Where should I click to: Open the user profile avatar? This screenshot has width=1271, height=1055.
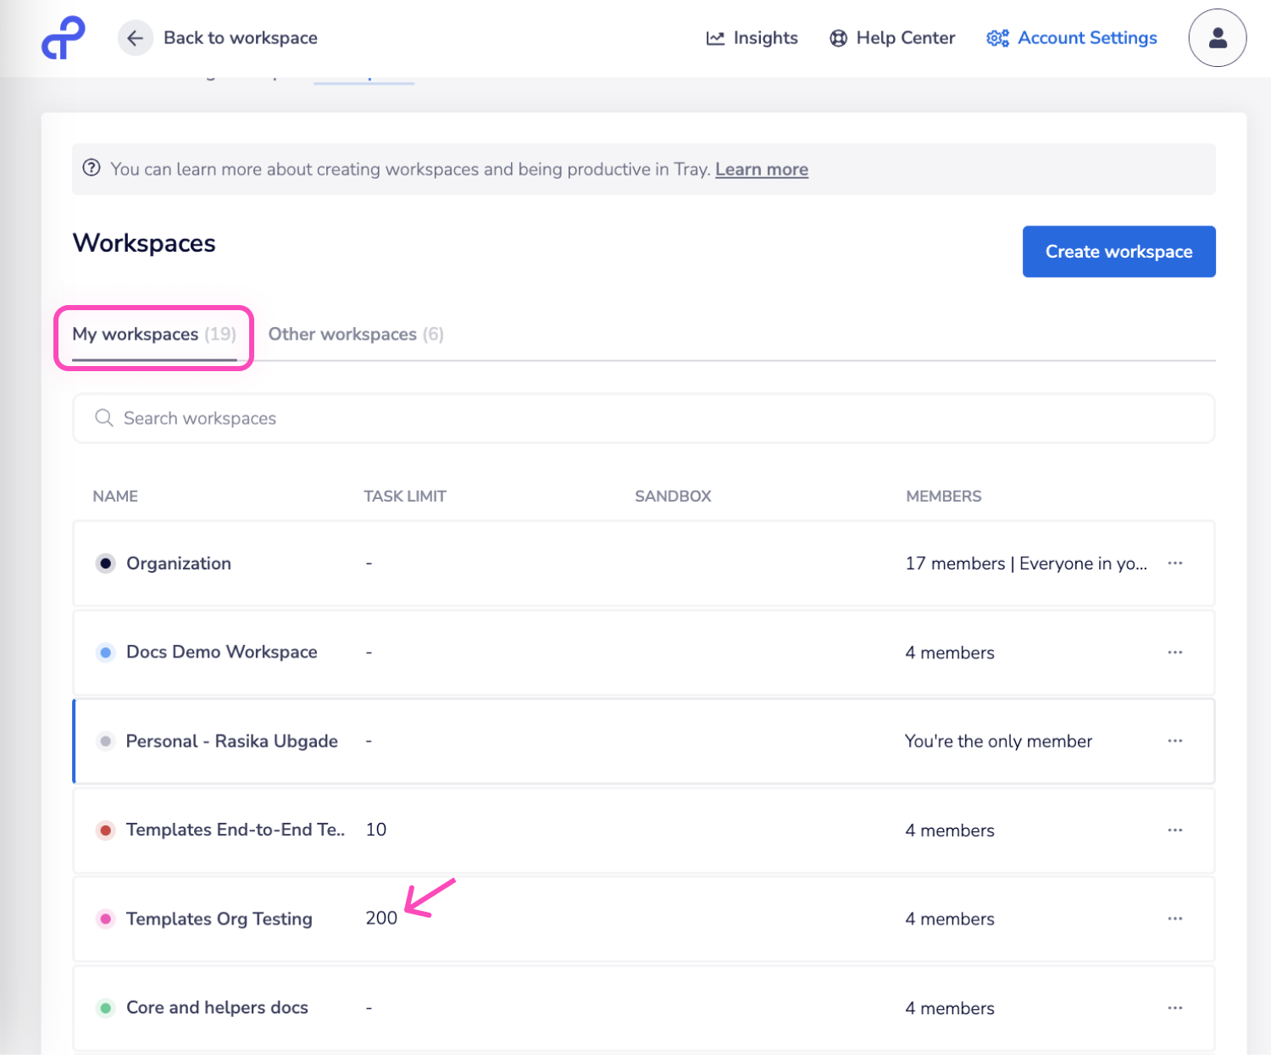coord(1217,38)
